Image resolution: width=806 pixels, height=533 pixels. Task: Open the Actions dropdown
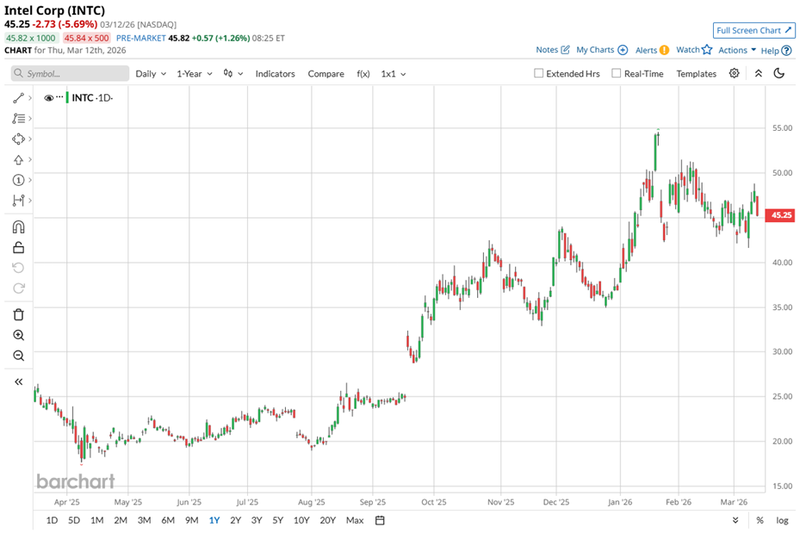coord(737,50)
